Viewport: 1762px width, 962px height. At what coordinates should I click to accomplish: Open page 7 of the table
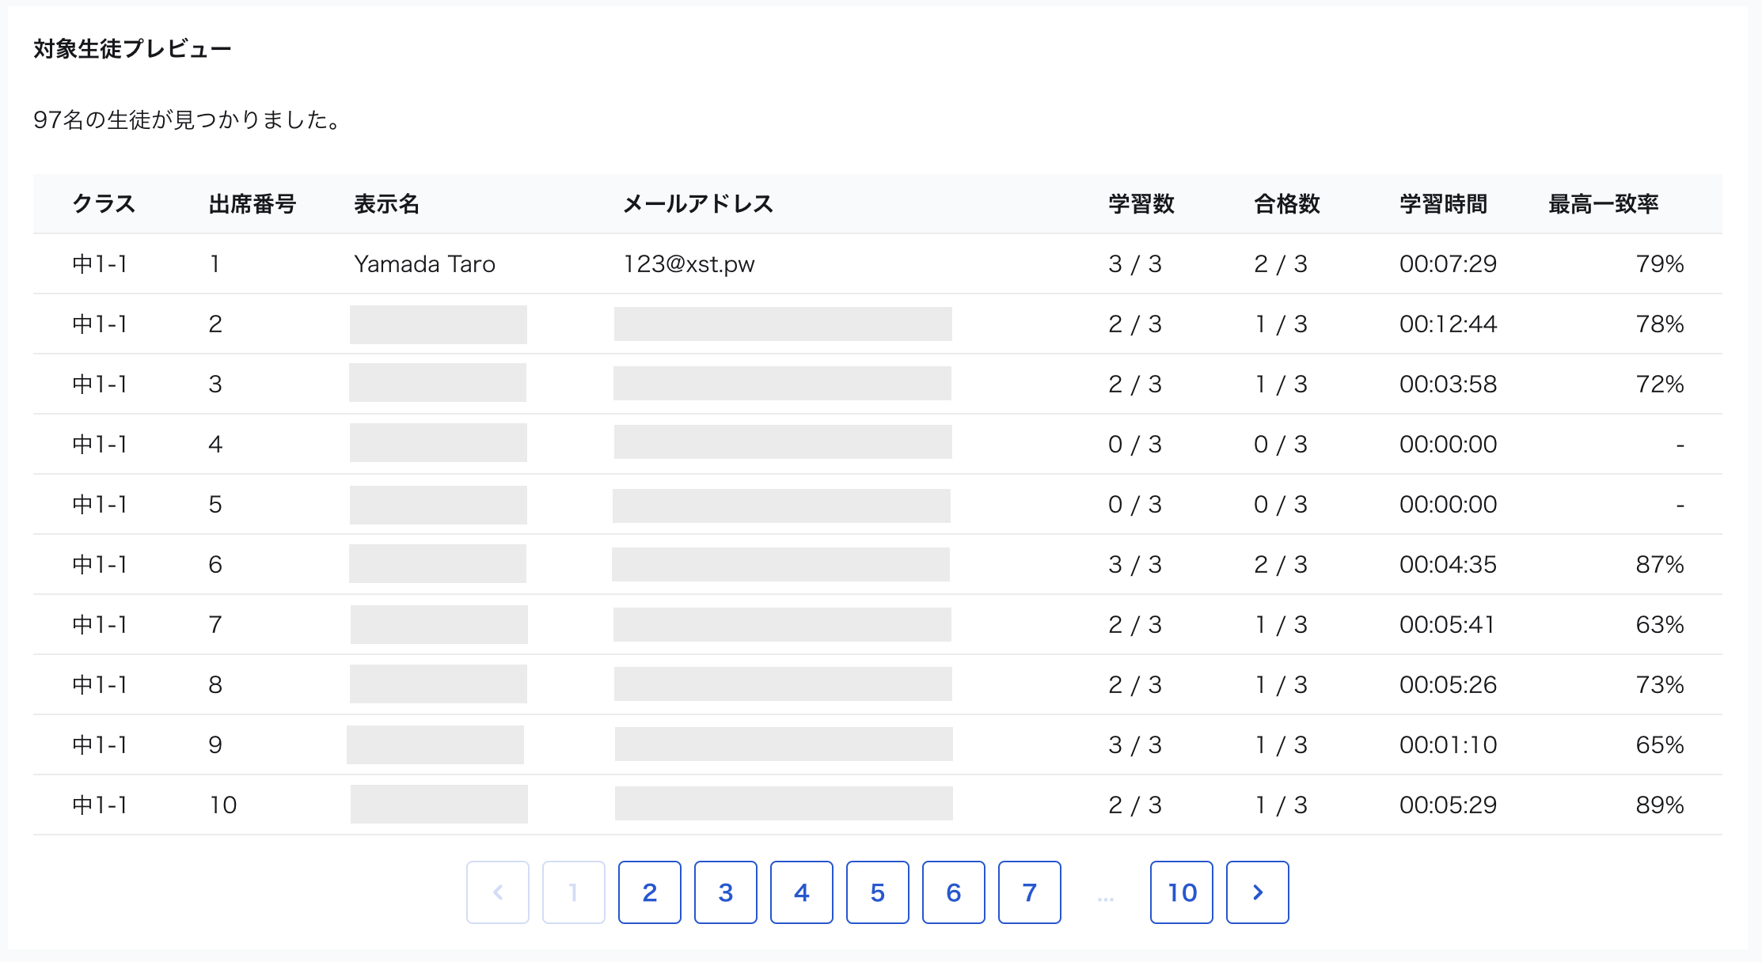1029,892
